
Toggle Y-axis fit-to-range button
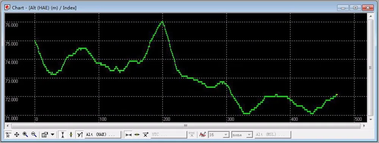[63, 135]
